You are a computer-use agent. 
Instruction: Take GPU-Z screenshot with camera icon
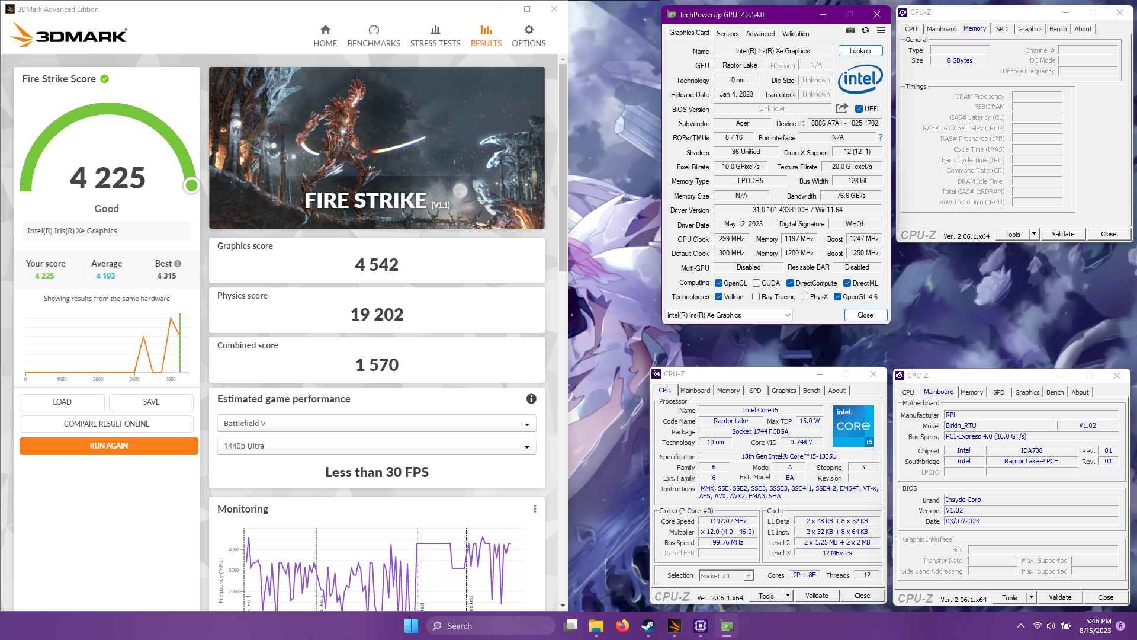pyautogui.click(x=850, y=30)
